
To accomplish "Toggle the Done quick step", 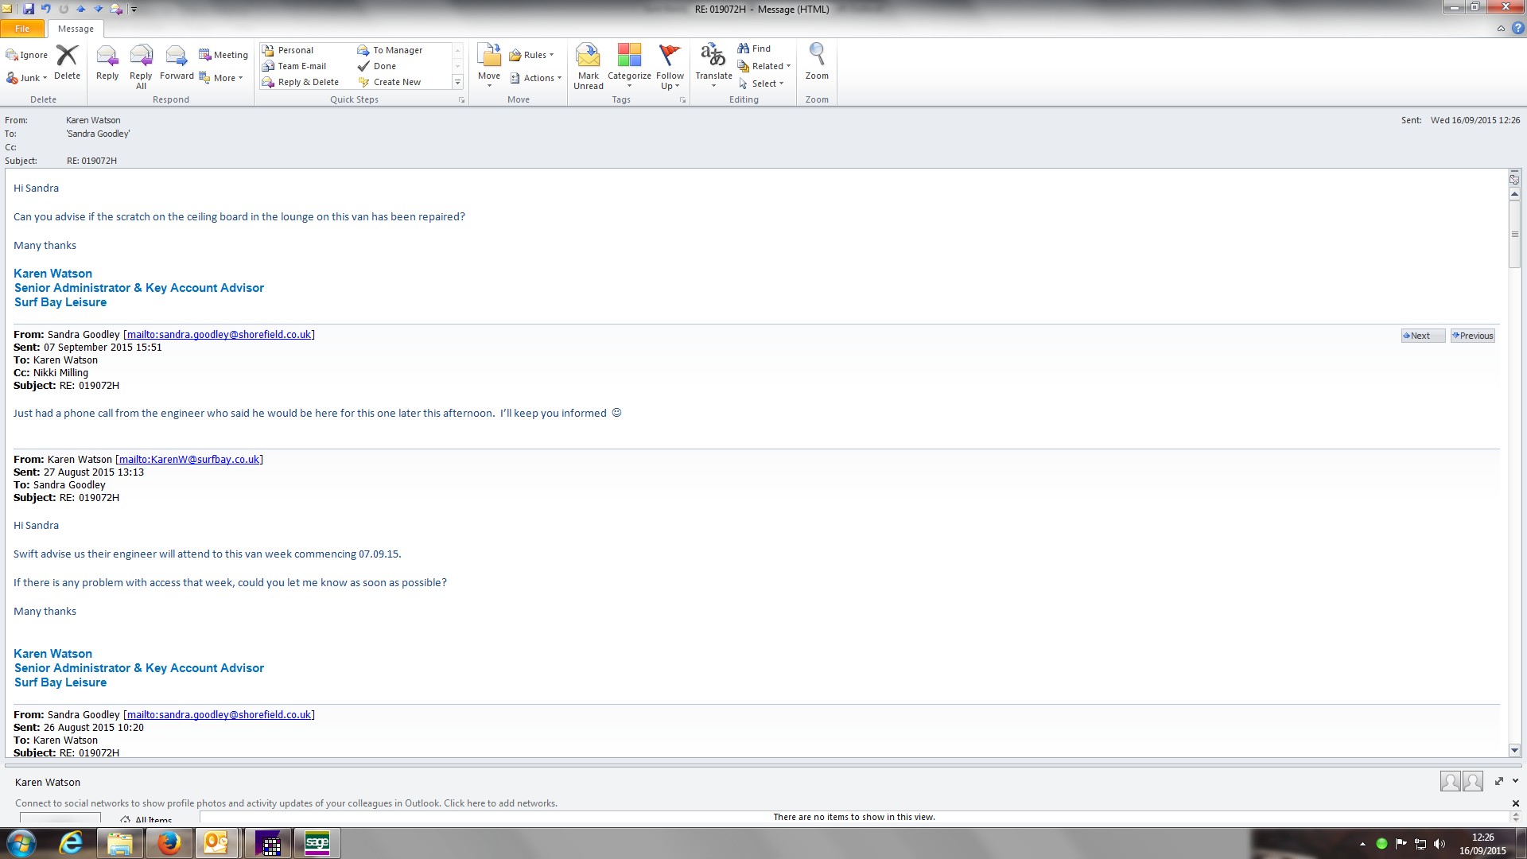I will [x=384, y=66].
